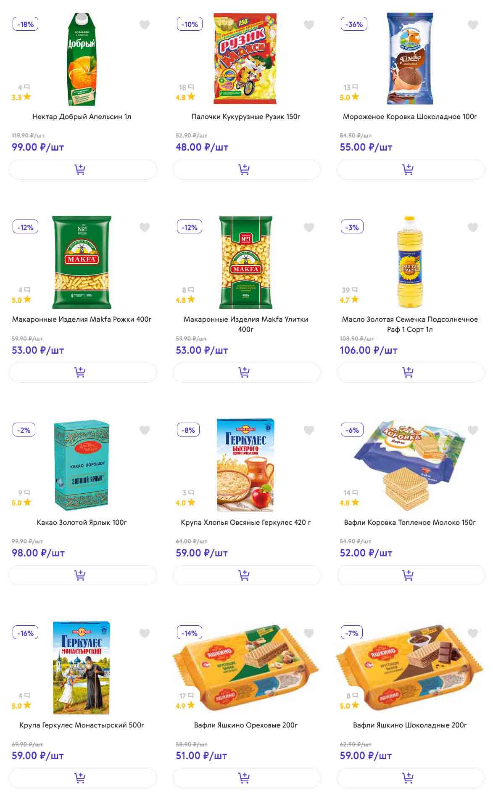Screen dimensions: 493x799
Task: Click the 4.7 star rating on Масло
Action: pos(349,300)
